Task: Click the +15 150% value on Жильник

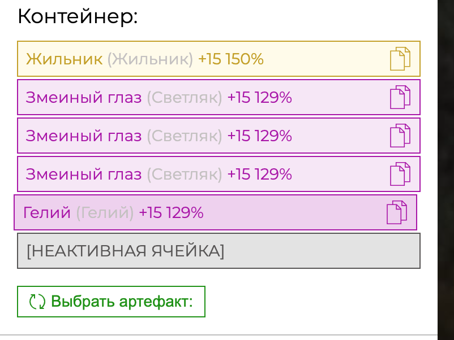Action: coord(231,59)
